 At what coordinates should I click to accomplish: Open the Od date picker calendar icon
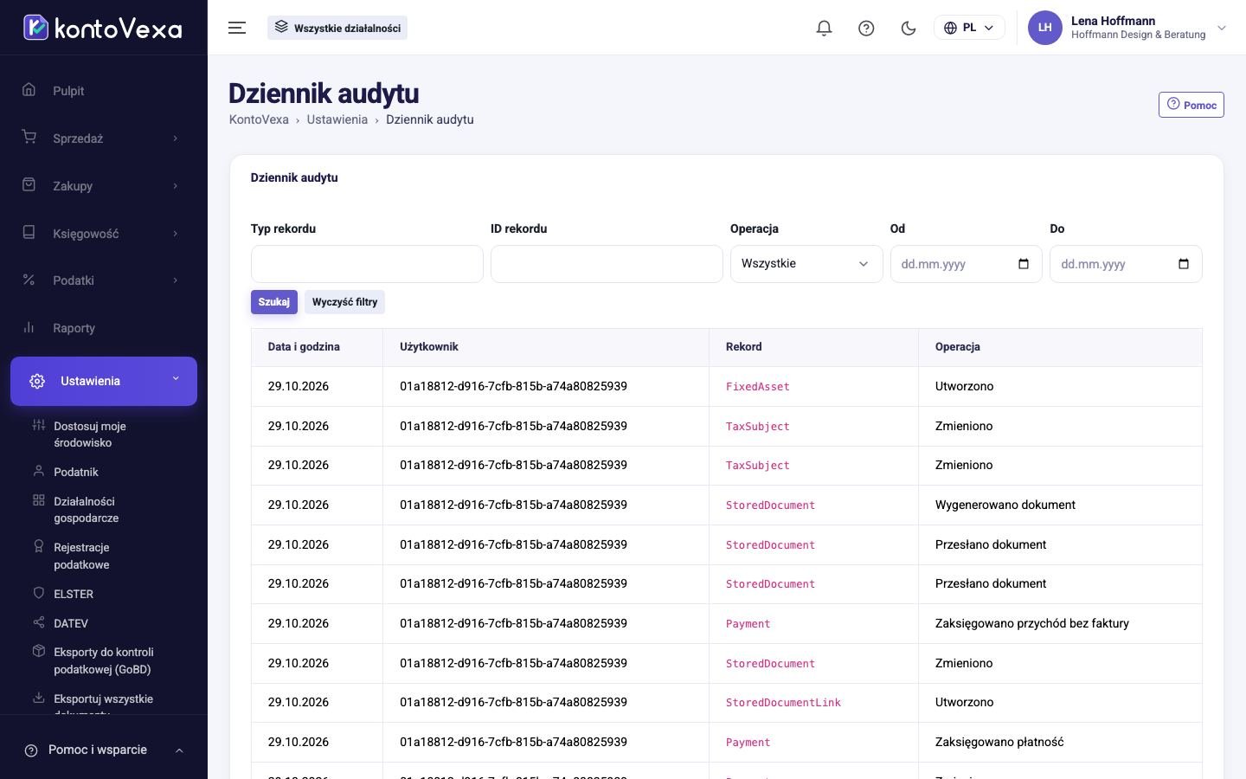click(1024, 264)
